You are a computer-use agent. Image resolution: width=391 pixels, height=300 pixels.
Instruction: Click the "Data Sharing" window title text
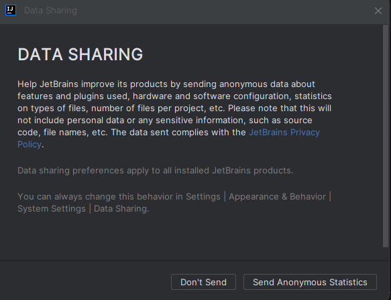[50, 11]
